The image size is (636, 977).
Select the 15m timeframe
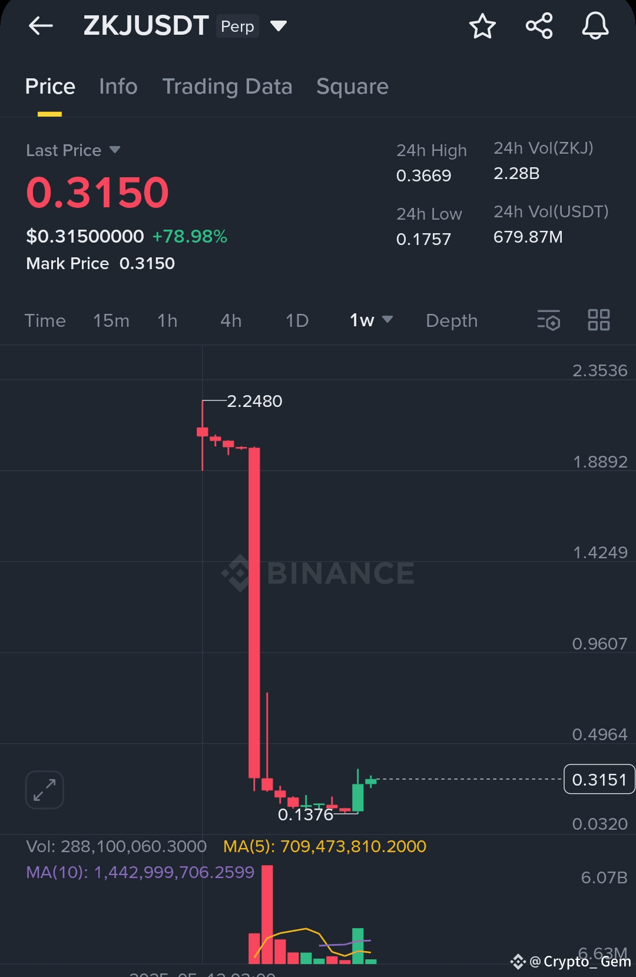[111, 320]
